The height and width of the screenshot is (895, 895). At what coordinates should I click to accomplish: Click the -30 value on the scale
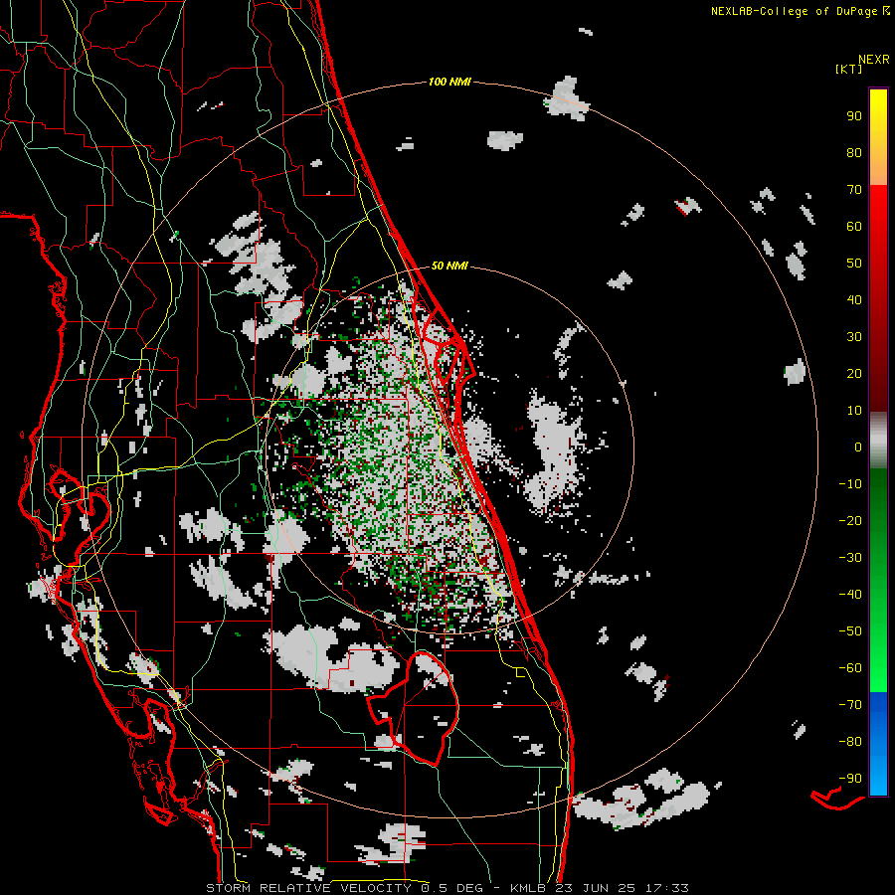click(850, 558)
